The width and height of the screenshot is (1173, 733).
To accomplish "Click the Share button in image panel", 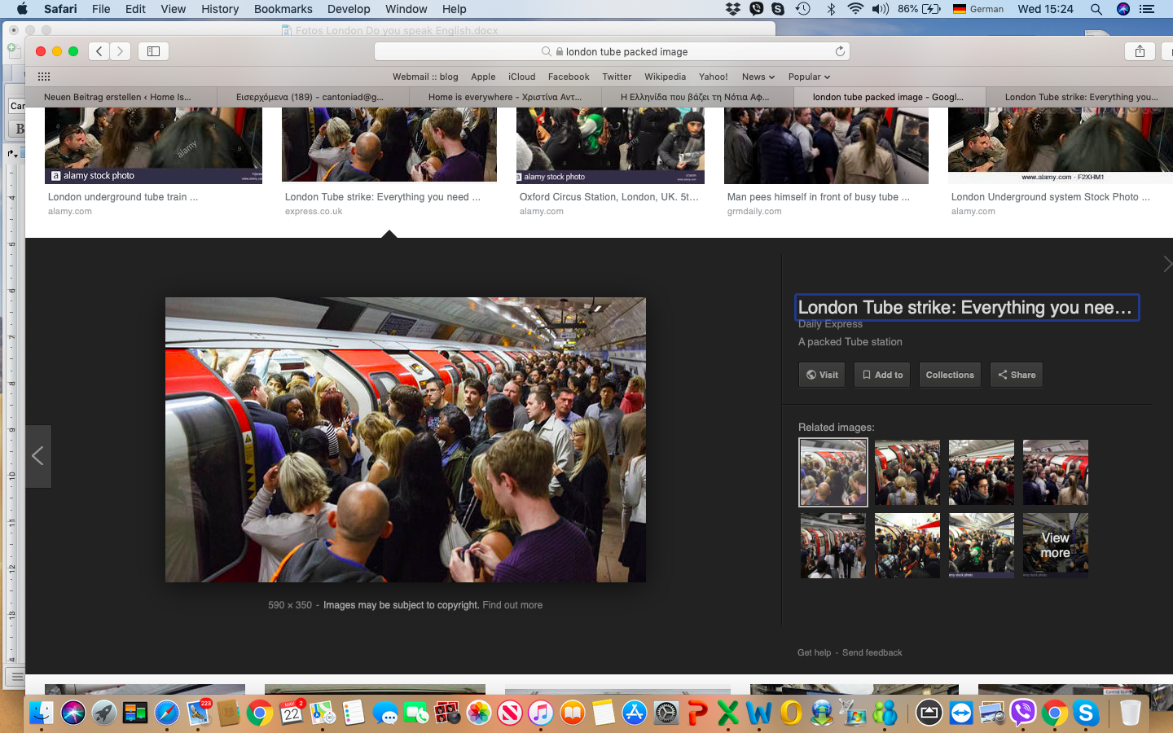I will (x=1017, y=375).
